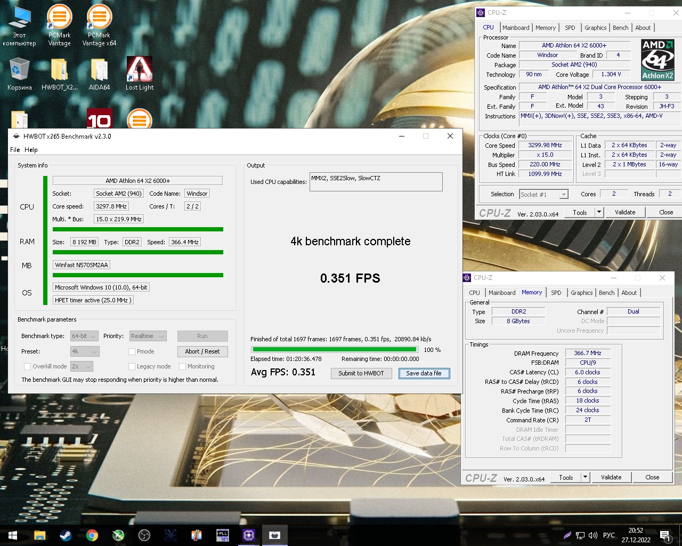Image resolution: width=682 pixels, height=546 pixels.
Task: Toggle the Legacy mode checkbox
Action: click(132, 366)
